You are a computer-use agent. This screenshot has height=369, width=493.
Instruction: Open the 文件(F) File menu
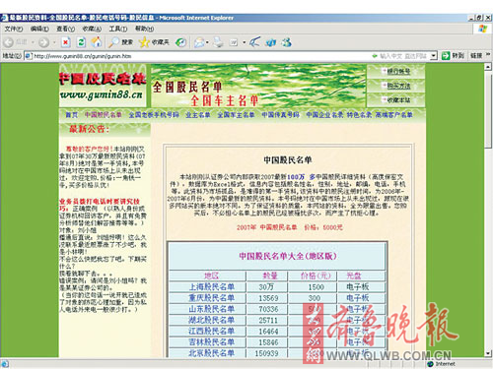[x=14, y=29]
